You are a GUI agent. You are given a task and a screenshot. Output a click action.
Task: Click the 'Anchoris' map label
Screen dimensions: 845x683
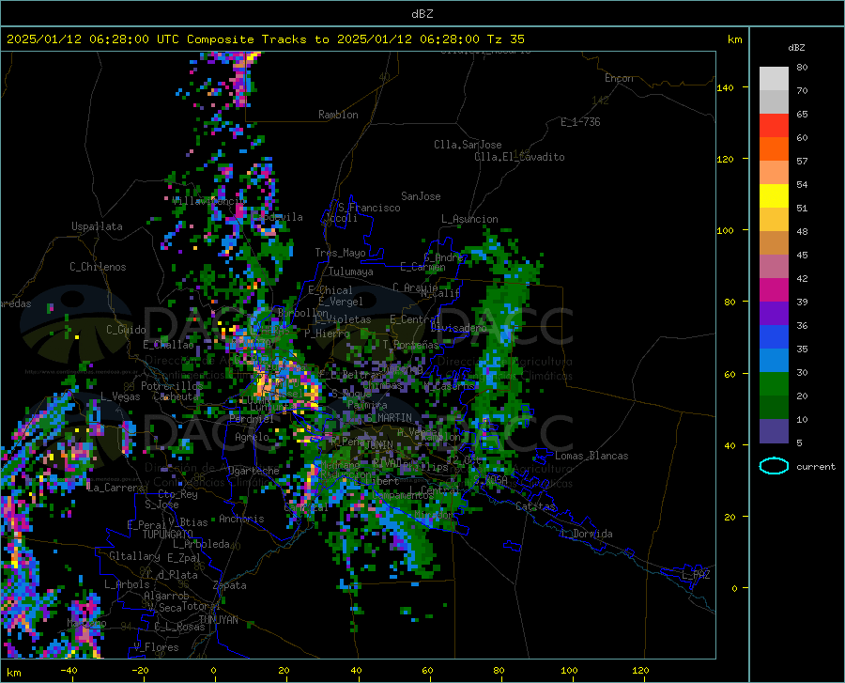(241, 519)
